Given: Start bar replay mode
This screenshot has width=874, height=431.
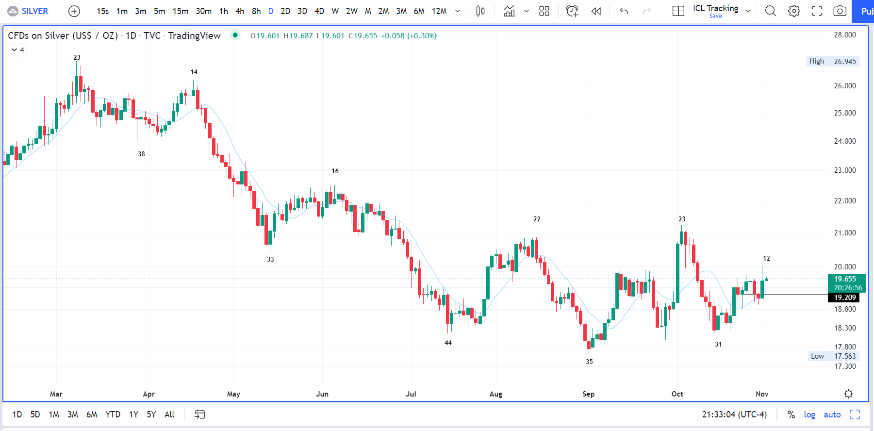Looking at the screenshot, I should click(596, 11).
